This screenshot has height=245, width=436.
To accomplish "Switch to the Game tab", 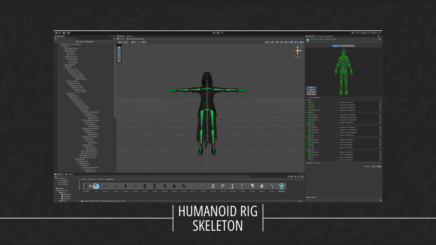I will [x=130, y=36].
